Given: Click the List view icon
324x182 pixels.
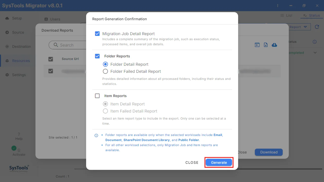Looking at the screenshot, I should 282,15.
